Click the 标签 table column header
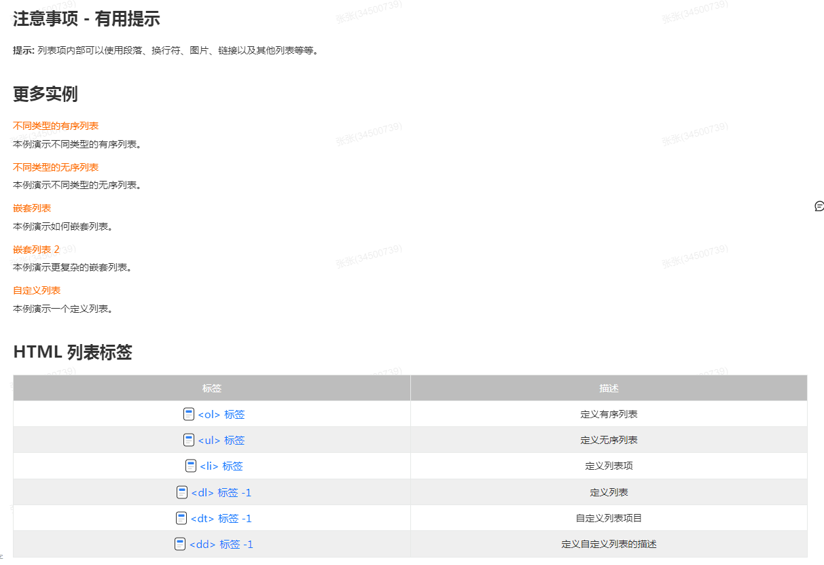The height and width of the screenshot is (565, 824). pyautogui.click(x=212, y=388)
